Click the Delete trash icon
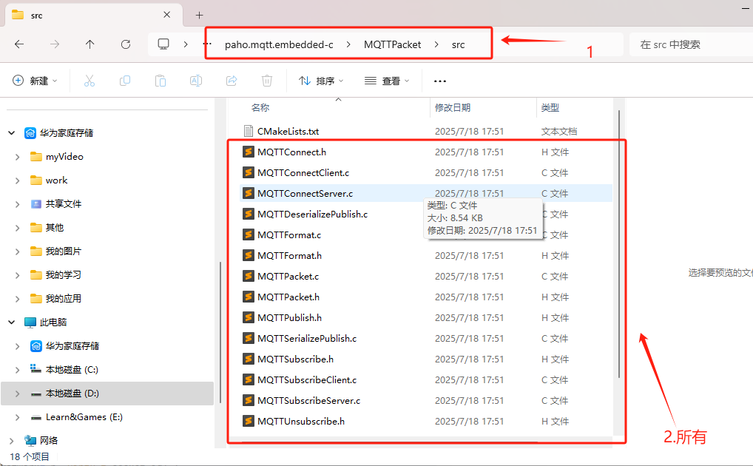This screenshot has width=753, height=466. pyautogui.click(x=267, y=81)
